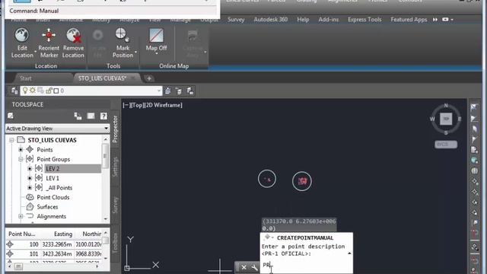
Task: Click the point description command input field
Action: coord(306,266)
